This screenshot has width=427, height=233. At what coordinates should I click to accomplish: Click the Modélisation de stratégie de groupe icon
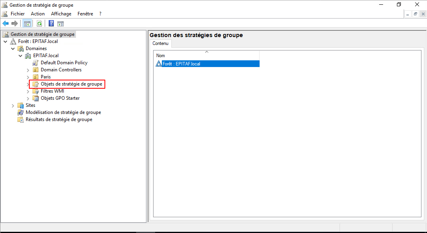tap(21, 112)
